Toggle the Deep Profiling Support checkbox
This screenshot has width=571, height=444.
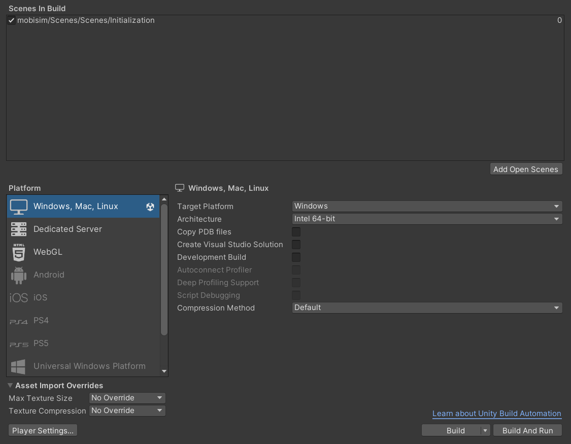pos(296,283)
